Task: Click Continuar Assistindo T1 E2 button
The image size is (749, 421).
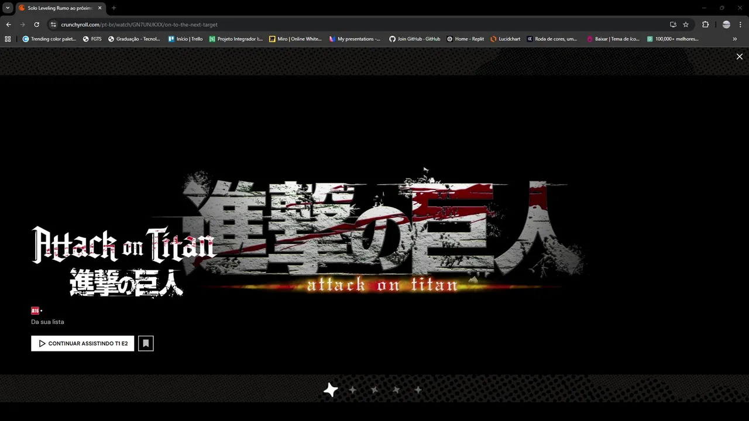Action: click(x=83, y=343)
